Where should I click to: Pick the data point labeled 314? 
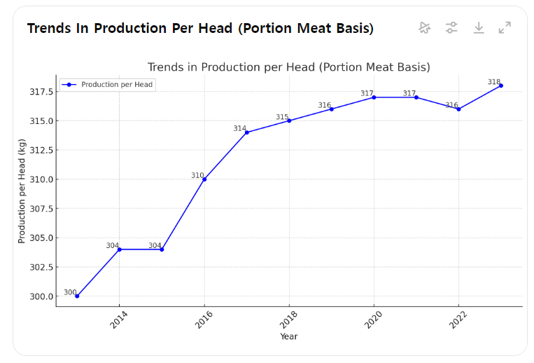pyautogui.click(x=247, y=132)
